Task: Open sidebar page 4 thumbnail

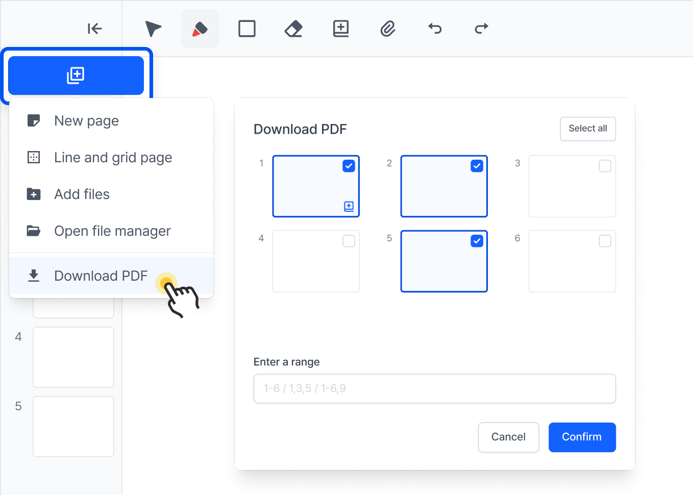Action: point(73,357)
